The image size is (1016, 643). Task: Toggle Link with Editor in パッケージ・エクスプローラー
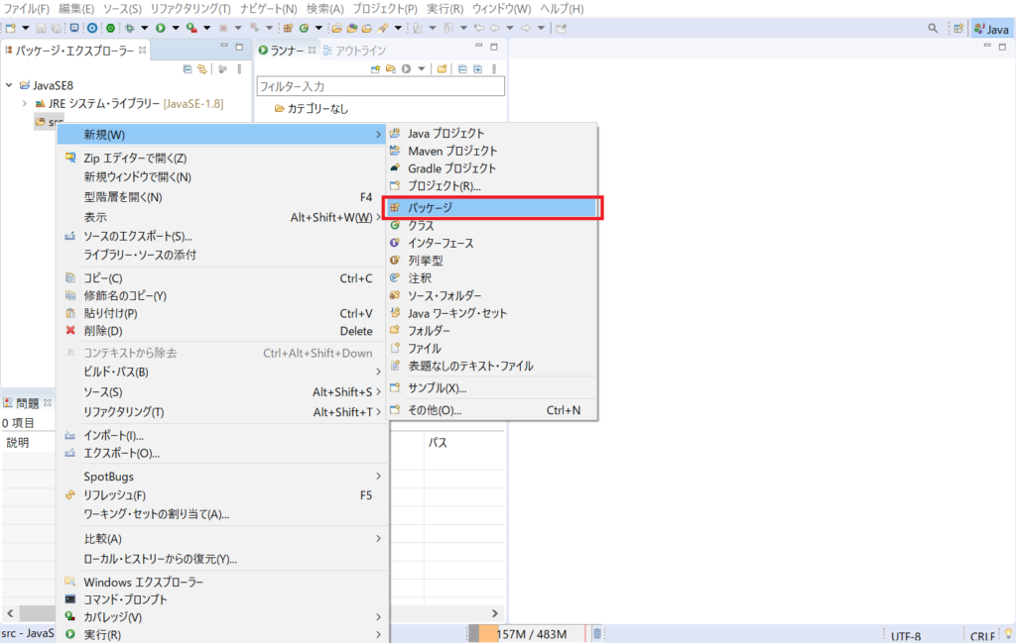(202, 68)
